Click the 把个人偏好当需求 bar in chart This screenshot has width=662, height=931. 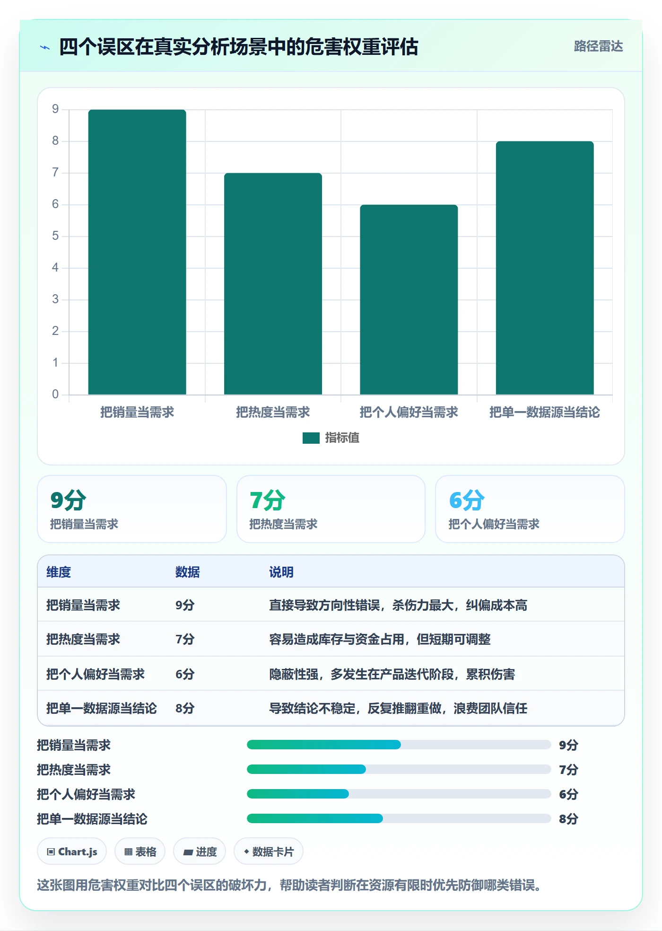(409, 299)
